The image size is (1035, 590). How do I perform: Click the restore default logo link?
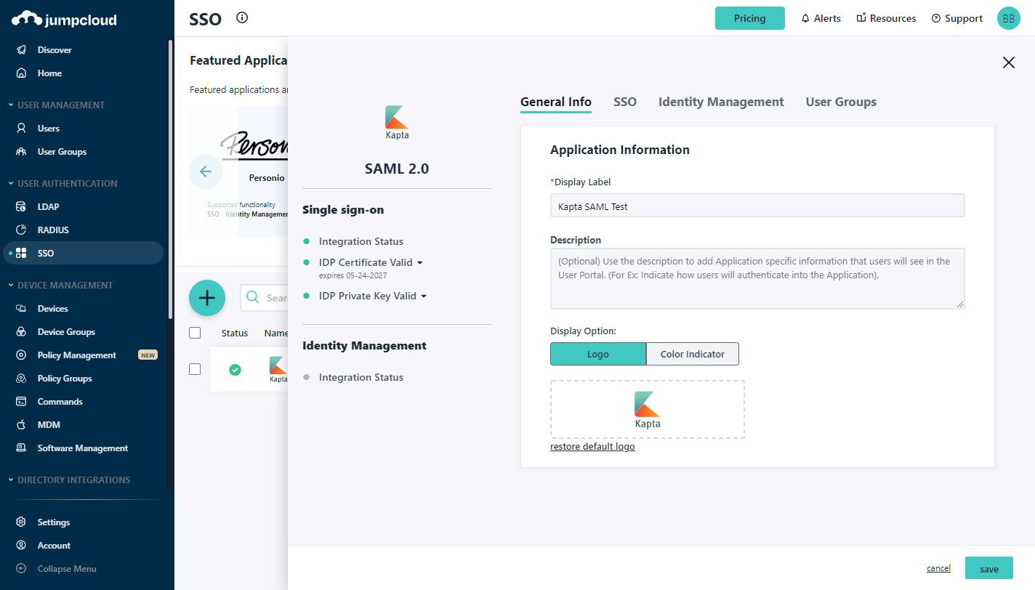pyautogui.click(x=592, y=447)
